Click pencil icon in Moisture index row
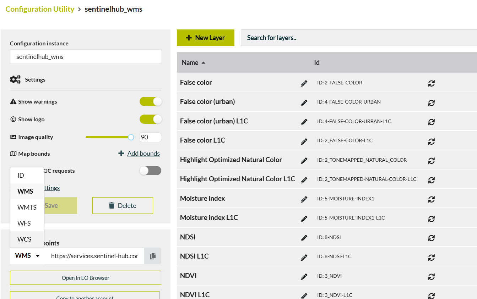The height and width of the screenshot is (299, 477). pyautogui.click(x=304, y=199)
